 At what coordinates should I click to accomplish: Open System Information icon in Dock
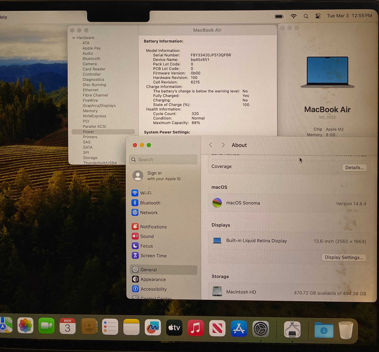tap(292, 329)
